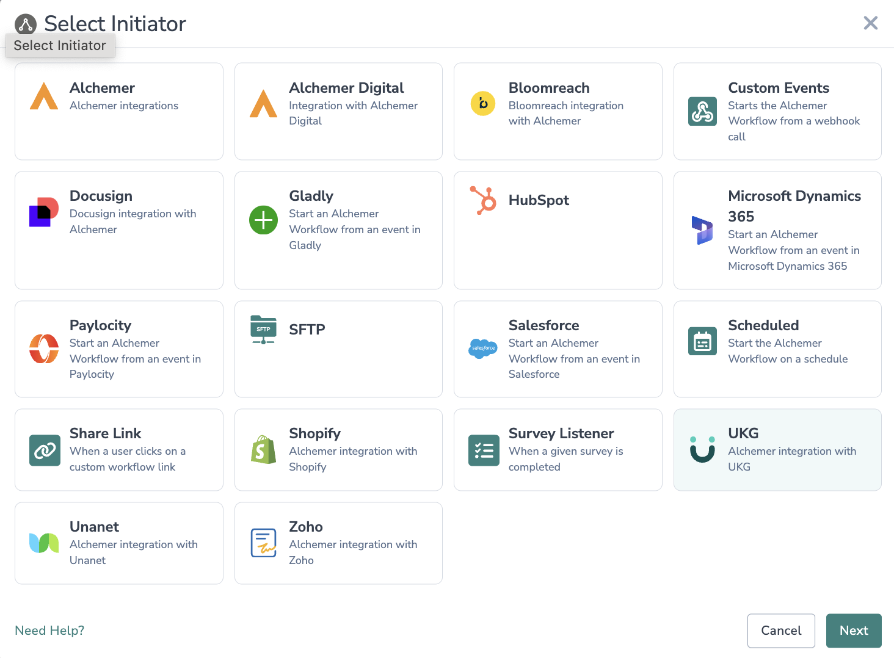Viewport: 894px width, 658px height.
Task: Select the Custom Events title text
Action: pyautogui.click(x=779, y=88)
